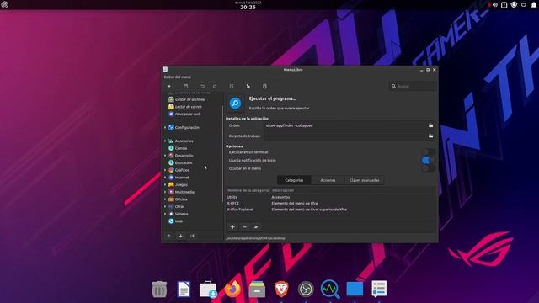Expand the Accesorios tree category
This screenshot has height=303, width=539.
coord(165,141)
